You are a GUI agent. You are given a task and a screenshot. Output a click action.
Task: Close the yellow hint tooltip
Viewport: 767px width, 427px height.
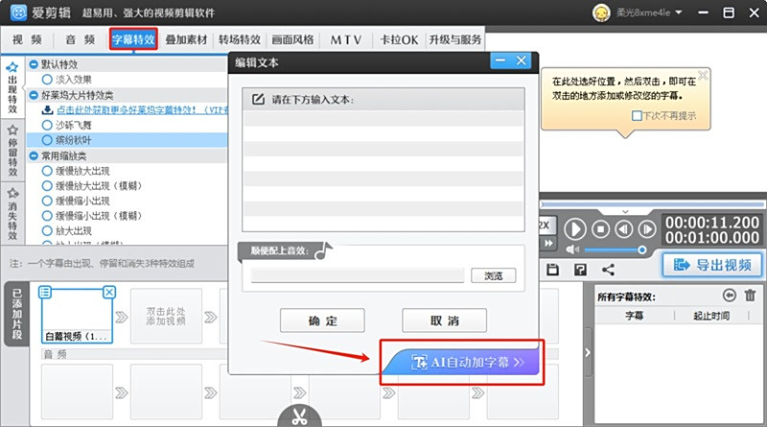pyautogui.click(x=703, y=75)
